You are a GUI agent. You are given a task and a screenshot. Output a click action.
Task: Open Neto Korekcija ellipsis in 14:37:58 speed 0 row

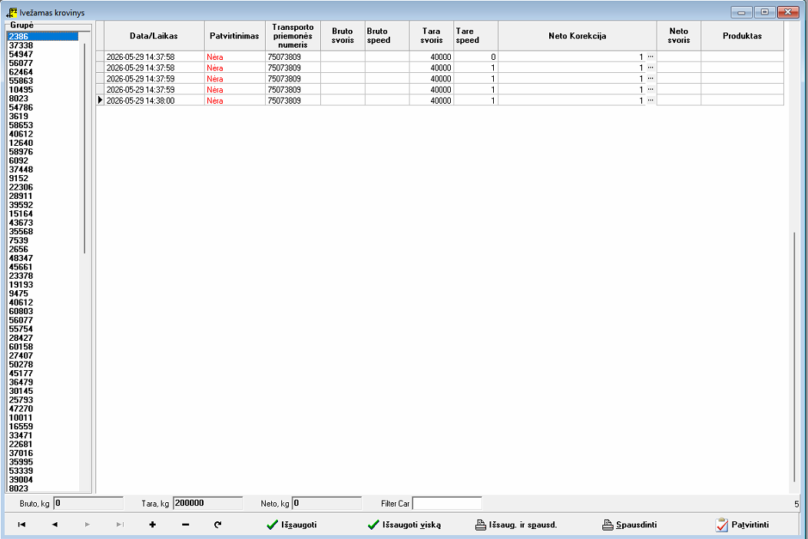click(x=651, y=57)
